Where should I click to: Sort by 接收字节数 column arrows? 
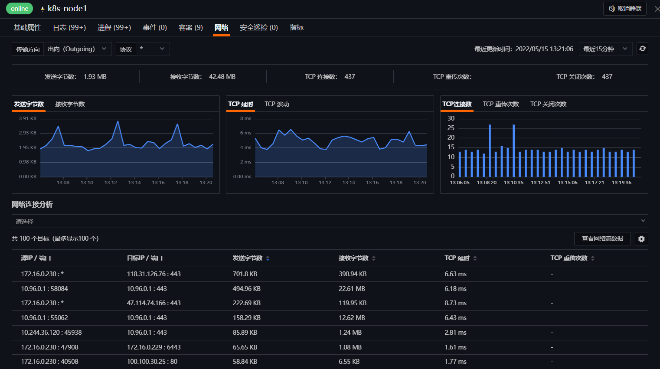[x=374, y=258]
